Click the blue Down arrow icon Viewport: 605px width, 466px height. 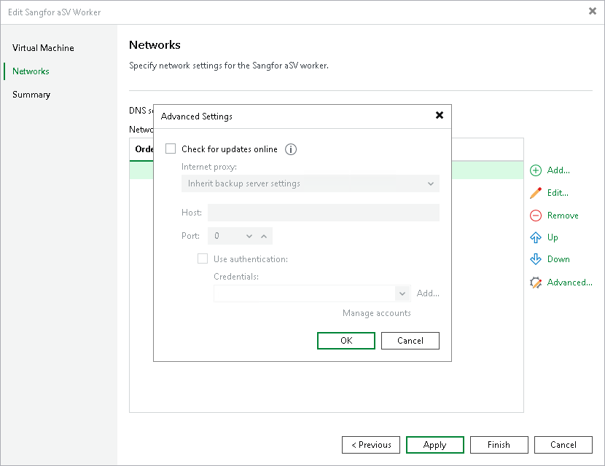tap(536, 259)
